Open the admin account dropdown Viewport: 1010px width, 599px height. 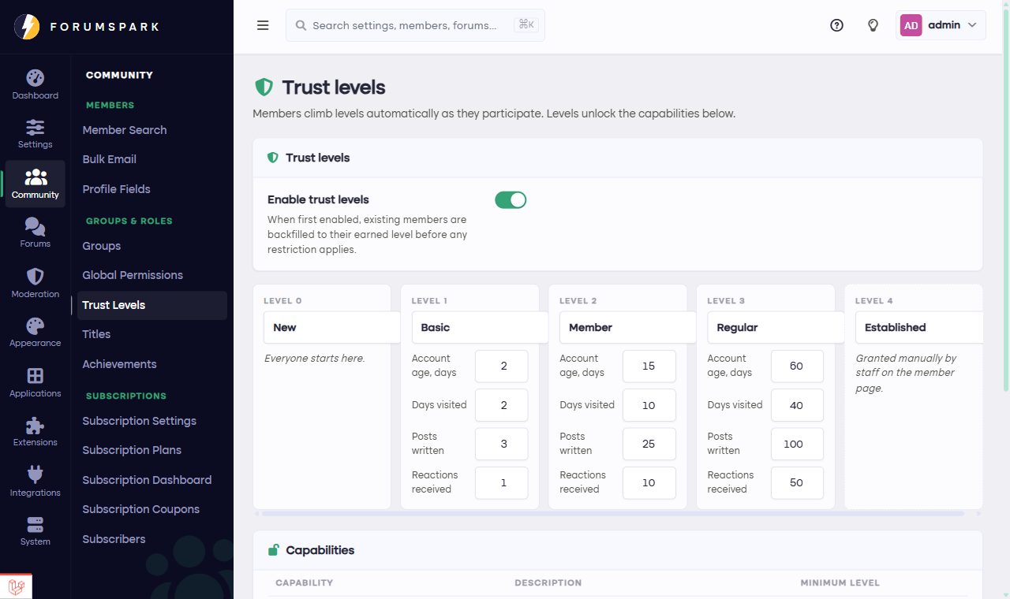tap(941, 25)
